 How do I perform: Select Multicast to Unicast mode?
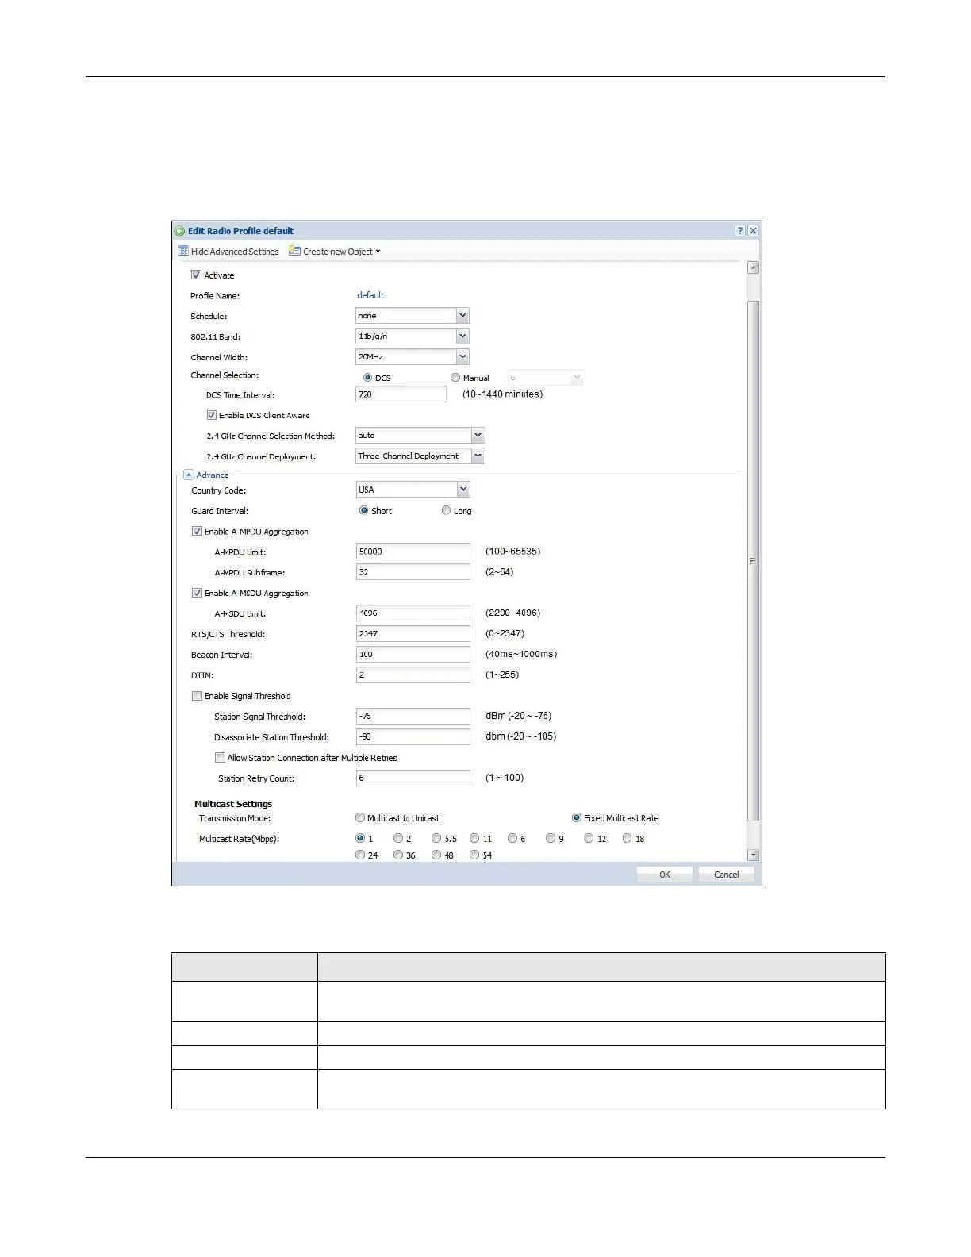pos(360,817)
